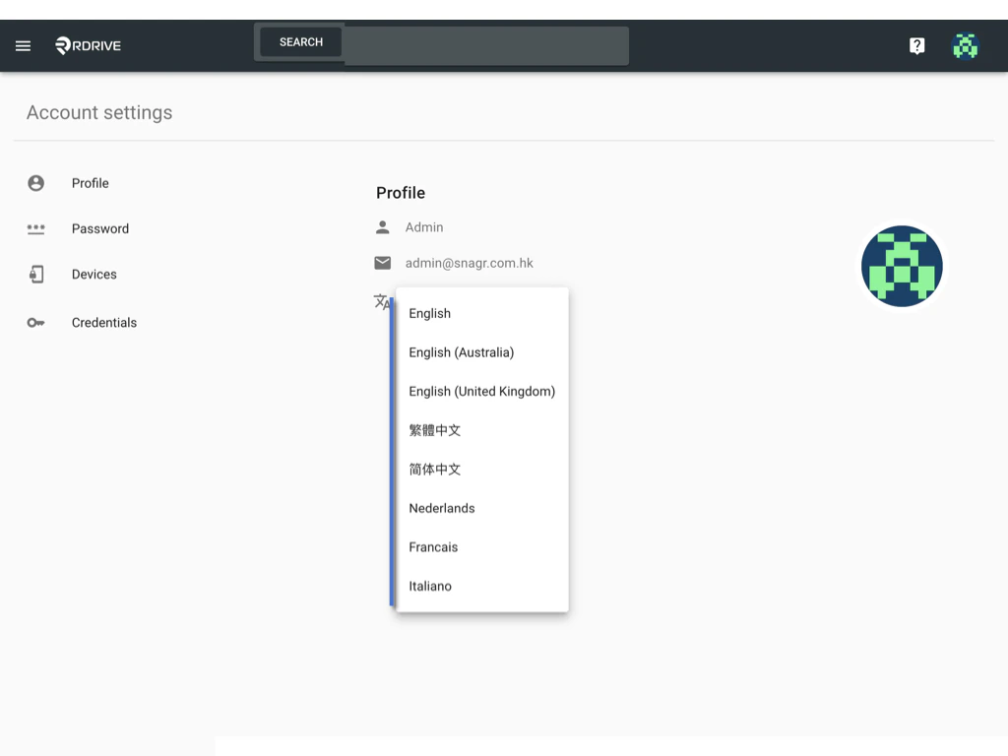Click the admin@snagr.com.hk email address
Image resolution: width=1008 pixels, height=756 pixels.
469,263
